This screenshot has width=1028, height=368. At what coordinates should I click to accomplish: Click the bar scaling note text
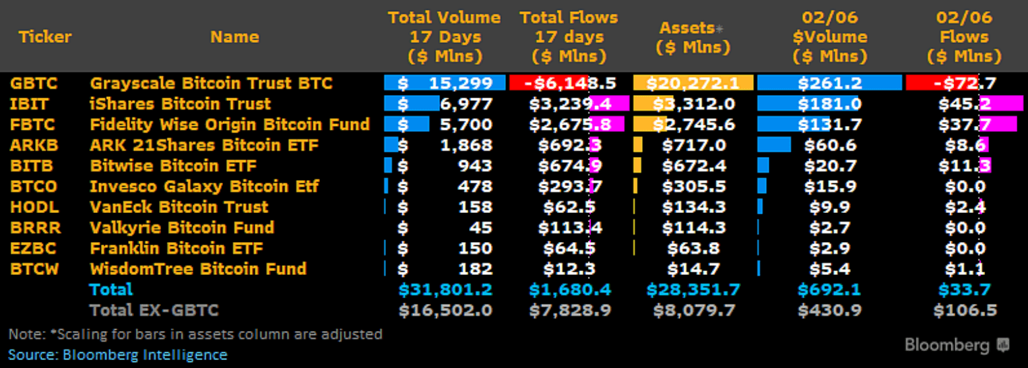(x=195, y=334)
